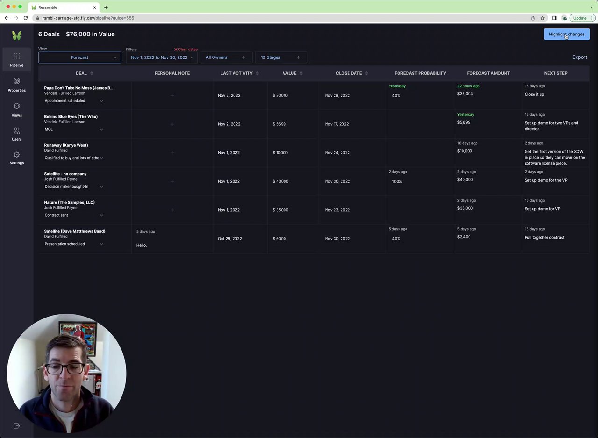Add personal note for Satellite - no company
The height and width of the screenshot is (438, 598).
click(172, 181)
